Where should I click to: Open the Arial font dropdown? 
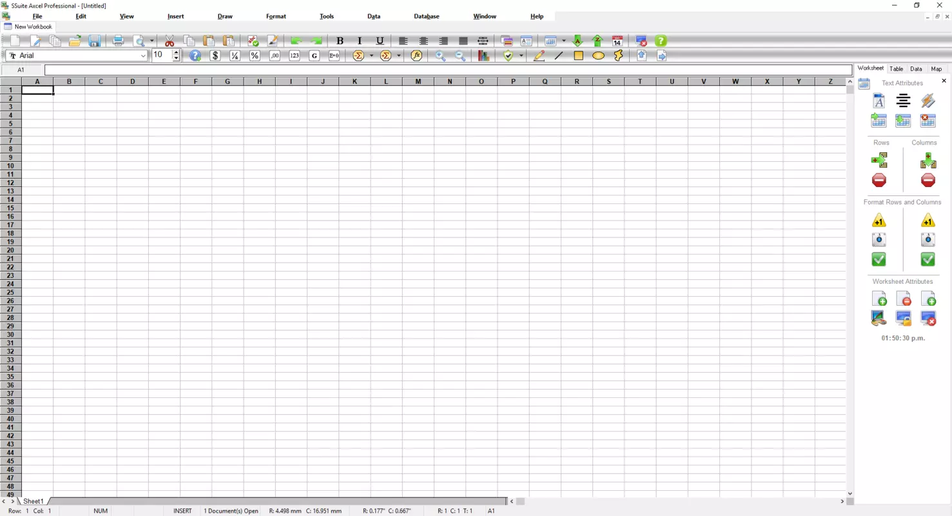[143, 55]
